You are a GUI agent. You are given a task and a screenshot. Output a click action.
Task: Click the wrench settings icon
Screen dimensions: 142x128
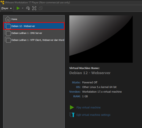tap(72, 115)
